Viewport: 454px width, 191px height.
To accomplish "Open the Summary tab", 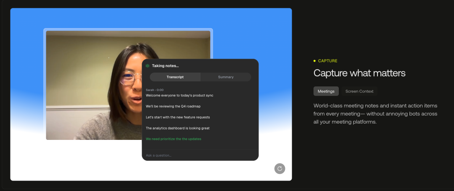I will pyautogui.click(x=226, y=77).
